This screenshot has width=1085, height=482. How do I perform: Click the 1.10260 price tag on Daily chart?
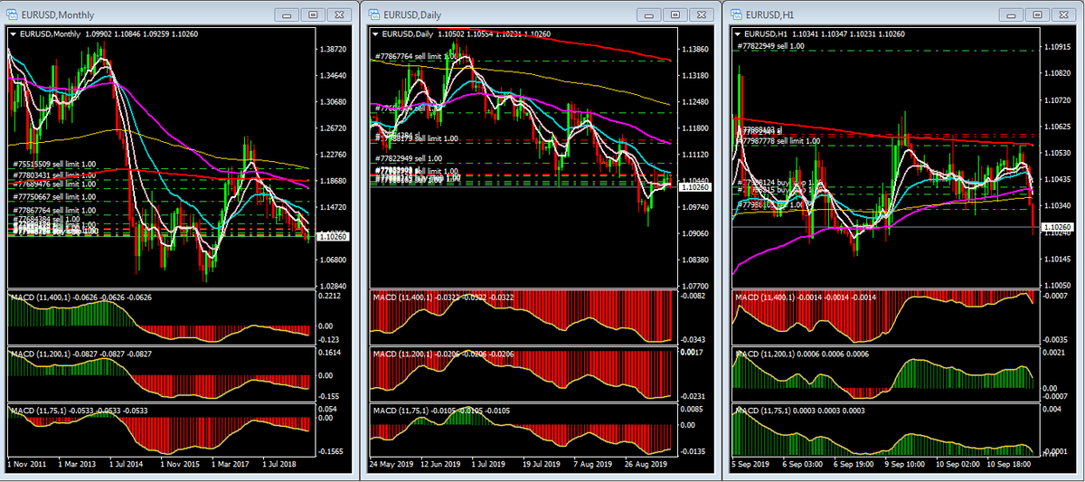(694, 187)
